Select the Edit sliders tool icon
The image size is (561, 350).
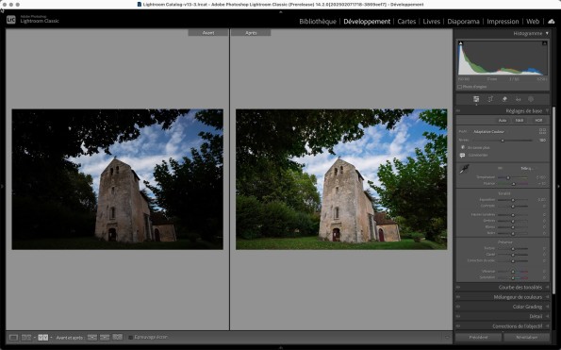point(476,99)
